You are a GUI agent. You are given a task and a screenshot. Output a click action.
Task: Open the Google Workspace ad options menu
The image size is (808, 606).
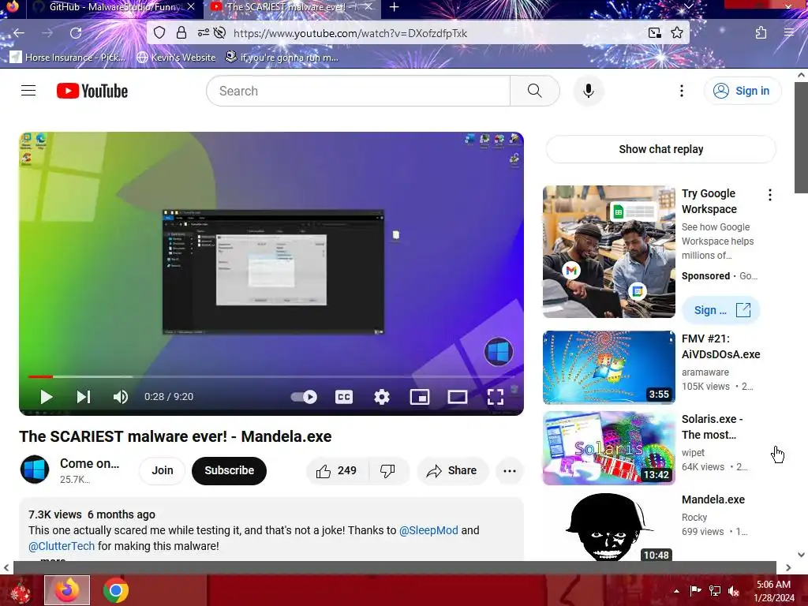[x=770, y=195]
